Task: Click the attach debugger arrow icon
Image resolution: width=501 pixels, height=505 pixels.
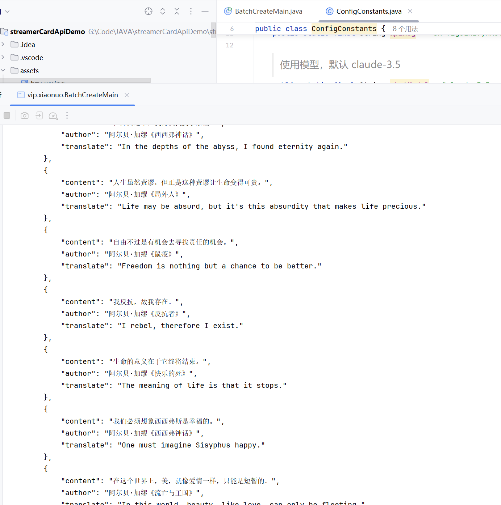Action: (x=39, y=115)
